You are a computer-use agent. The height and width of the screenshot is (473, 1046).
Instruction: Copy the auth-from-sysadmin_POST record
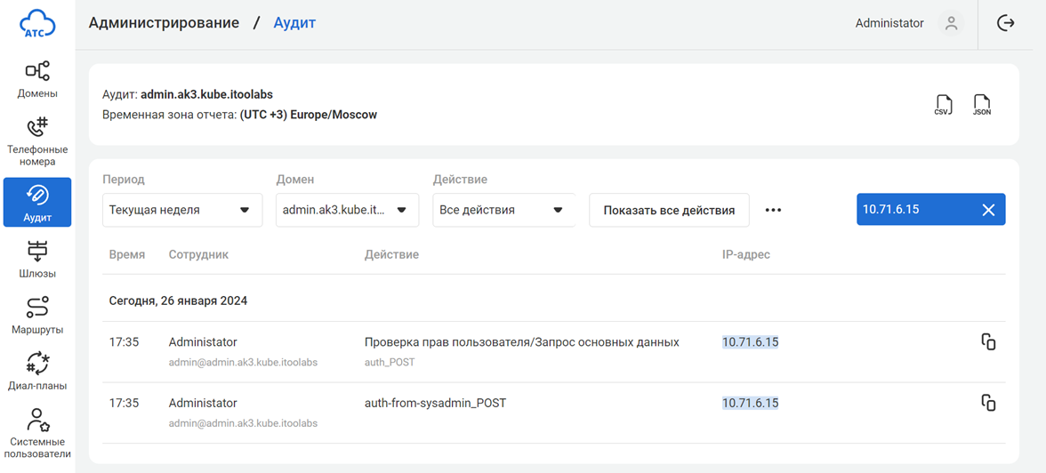pos(988,404)
